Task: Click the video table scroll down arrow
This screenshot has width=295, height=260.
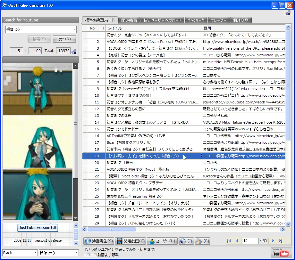Action: [288, 224]
